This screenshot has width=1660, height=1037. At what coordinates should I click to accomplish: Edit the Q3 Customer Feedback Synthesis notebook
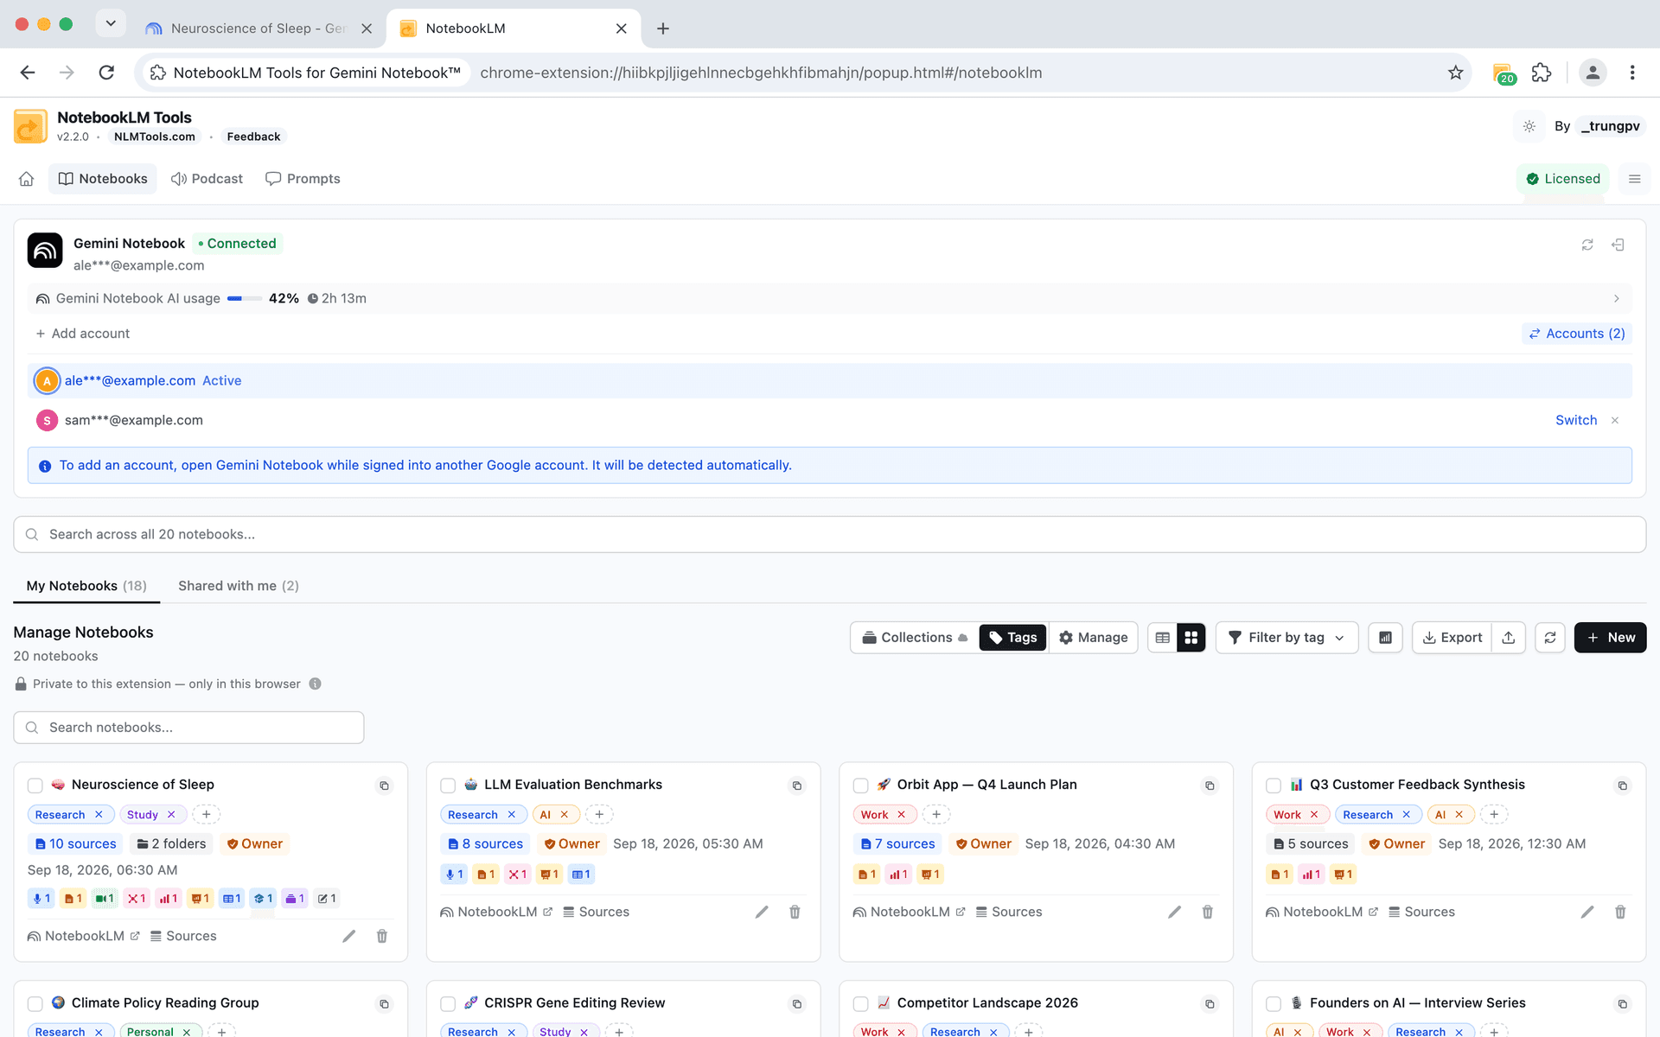[x=1587, y=912]
